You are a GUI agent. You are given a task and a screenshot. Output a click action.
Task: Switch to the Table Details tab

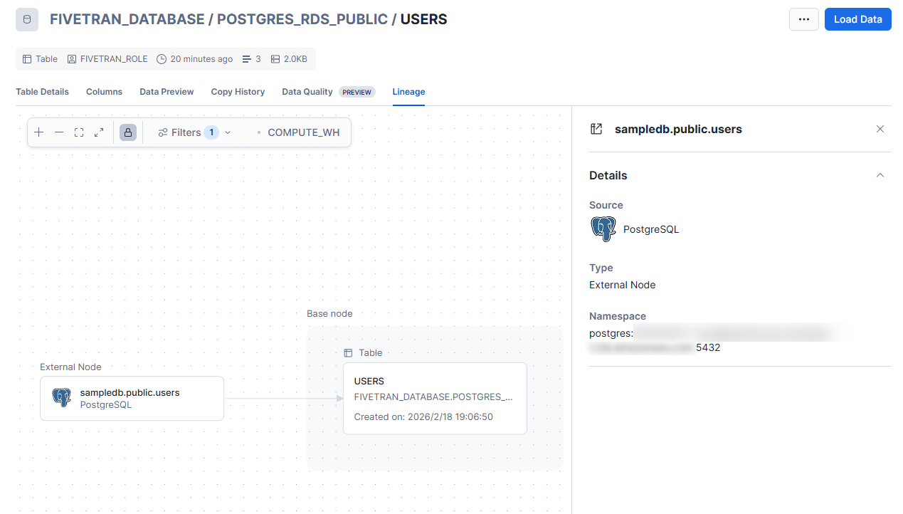tap(43, 92)
